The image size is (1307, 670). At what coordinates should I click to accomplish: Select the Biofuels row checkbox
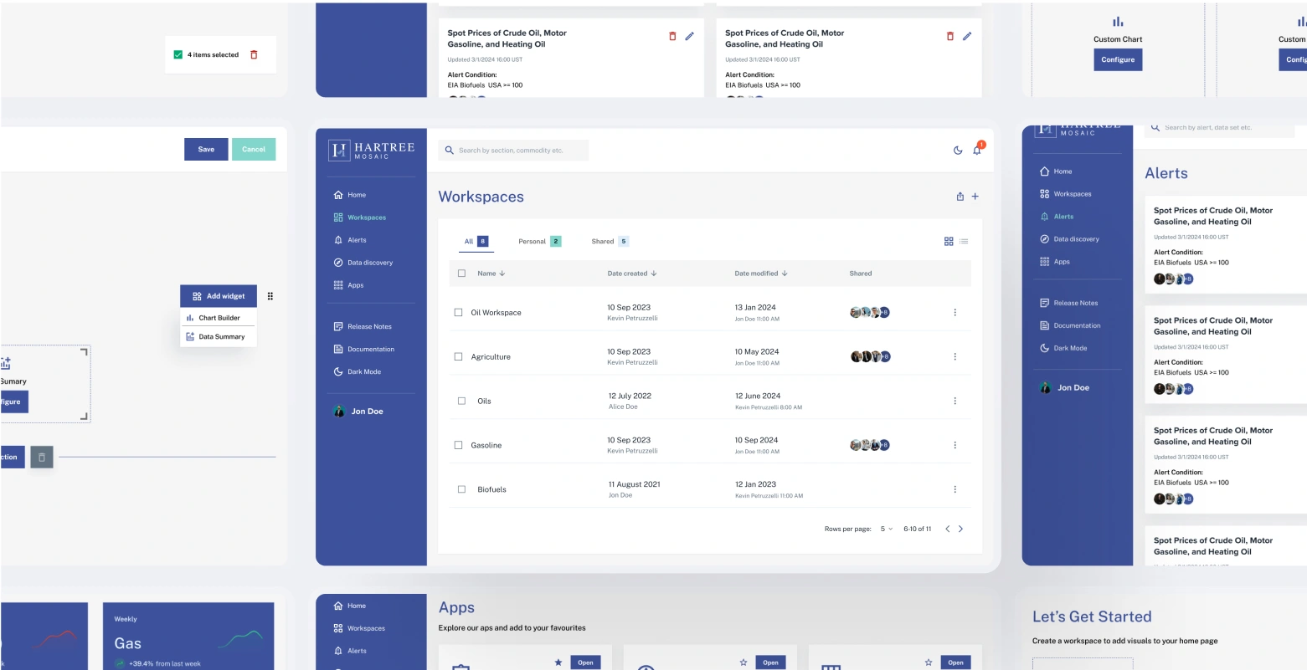[x=461, y=489]
